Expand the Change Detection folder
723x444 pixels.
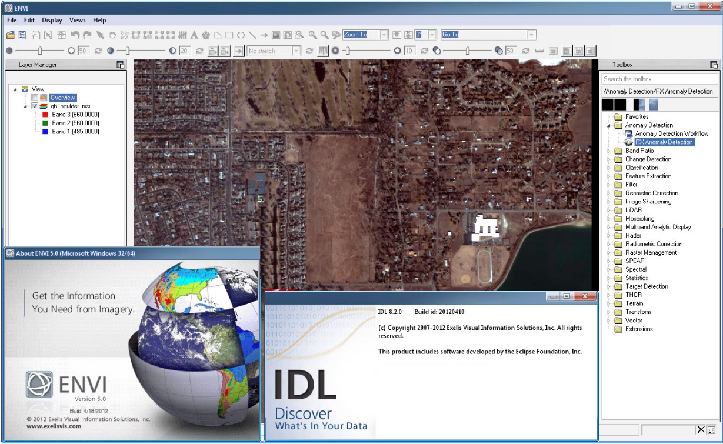click(609, 159)
